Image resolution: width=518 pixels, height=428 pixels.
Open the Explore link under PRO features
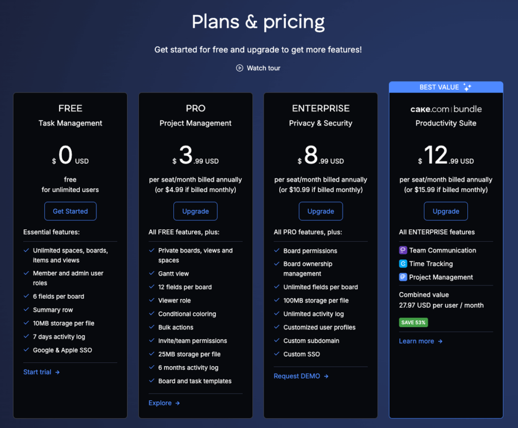coord(160,403)
